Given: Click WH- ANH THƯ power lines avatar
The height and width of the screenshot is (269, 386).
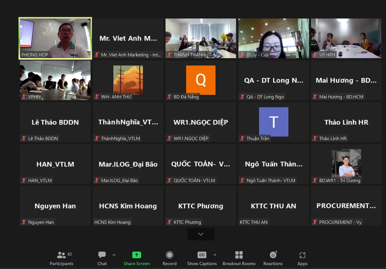Looking at the screenshot, I should point(128,80).
